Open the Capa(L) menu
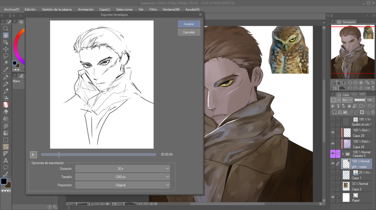 (x=105, y=9)
